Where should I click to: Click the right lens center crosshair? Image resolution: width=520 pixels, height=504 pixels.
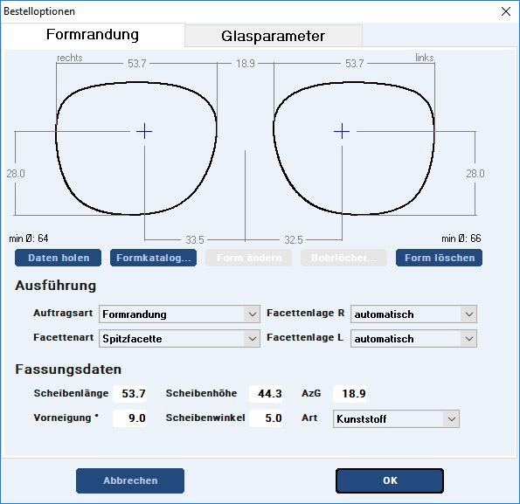(144, 132)
